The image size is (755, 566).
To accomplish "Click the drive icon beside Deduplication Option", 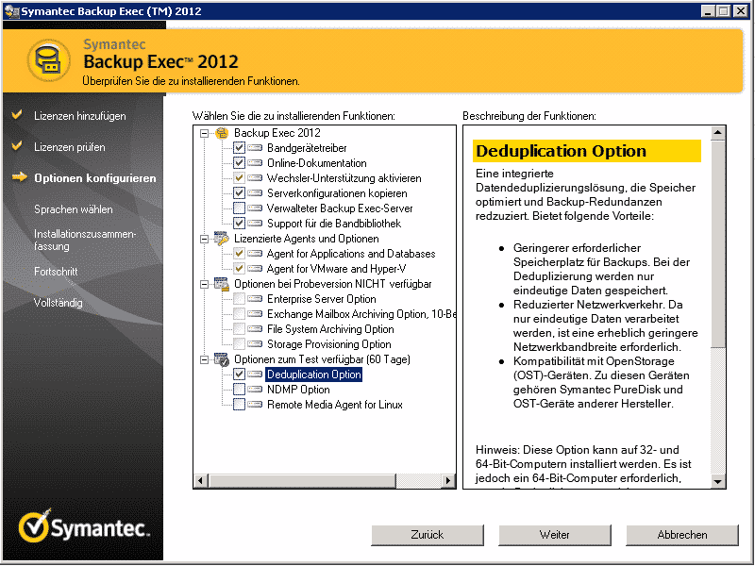I will click(x=255, y=375).
